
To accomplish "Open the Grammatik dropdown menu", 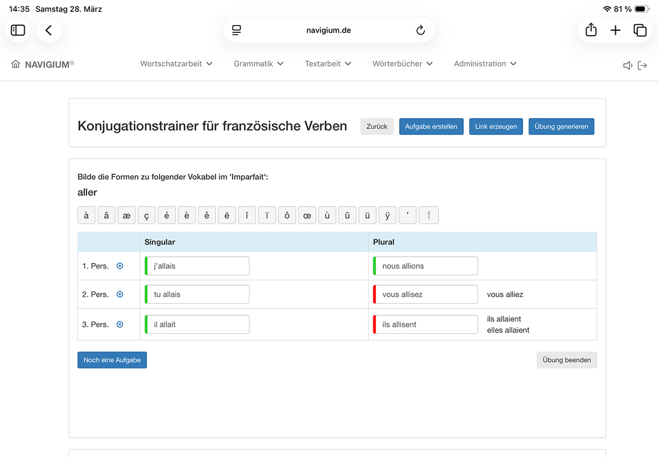I will 258,64.
